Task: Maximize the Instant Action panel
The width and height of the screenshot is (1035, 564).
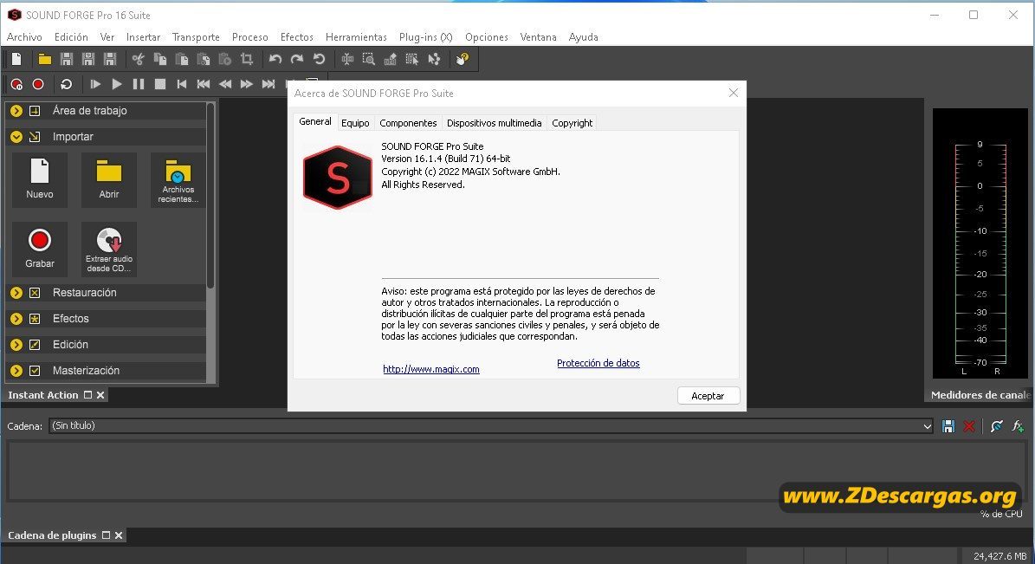Action: coord(87,395)
